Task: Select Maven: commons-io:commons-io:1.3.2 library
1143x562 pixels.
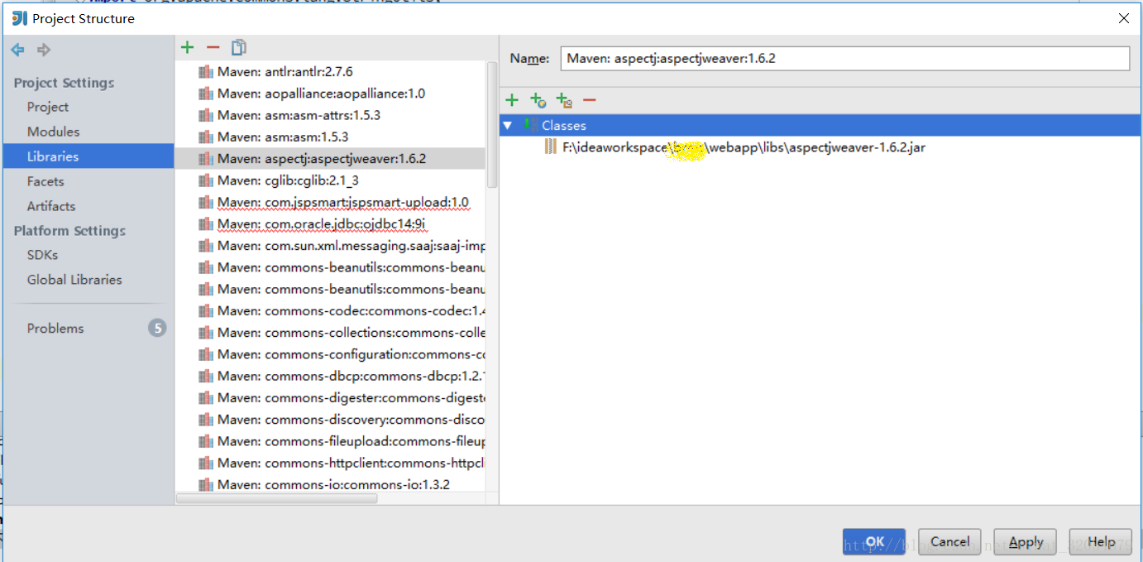Action: pos(333,484)
